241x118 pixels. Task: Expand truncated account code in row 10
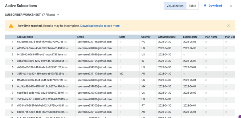[x=67, y=100]
